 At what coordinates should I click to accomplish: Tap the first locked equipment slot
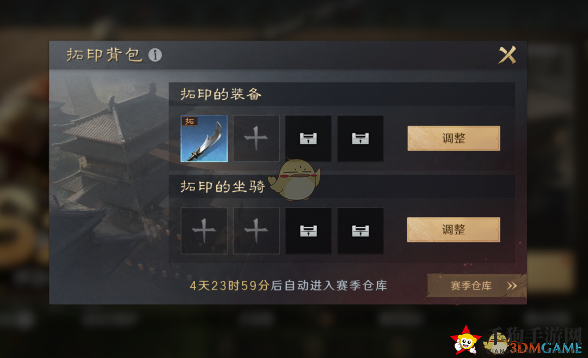(308, 138)
